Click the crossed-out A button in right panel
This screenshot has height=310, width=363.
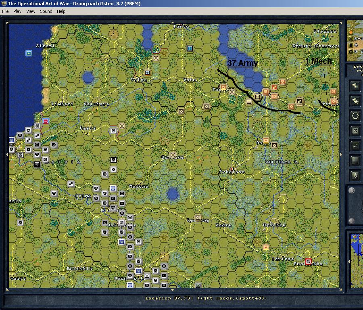[355, 145]
